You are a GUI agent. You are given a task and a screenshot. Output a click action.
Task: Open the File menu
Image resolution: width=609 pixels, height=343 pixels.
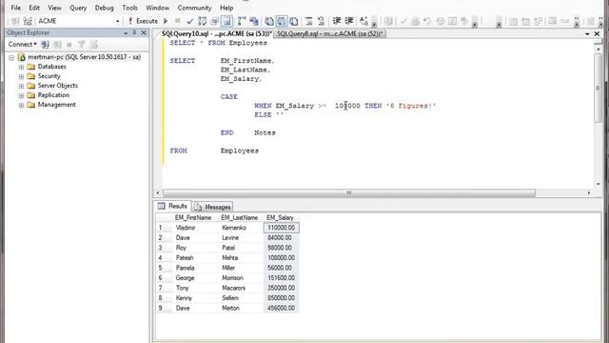pos(16,8)
